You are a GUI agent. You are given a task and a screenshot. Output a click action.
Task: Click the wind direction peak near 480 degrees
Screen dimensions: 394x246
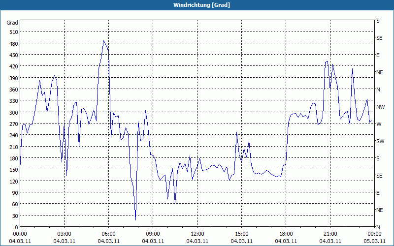[103, 41]
